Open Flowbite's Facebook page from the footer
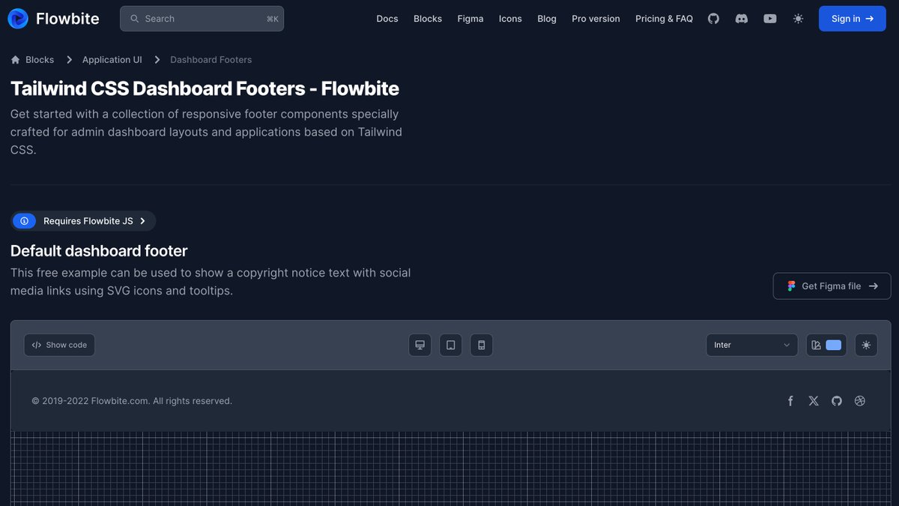 (790, 400)
